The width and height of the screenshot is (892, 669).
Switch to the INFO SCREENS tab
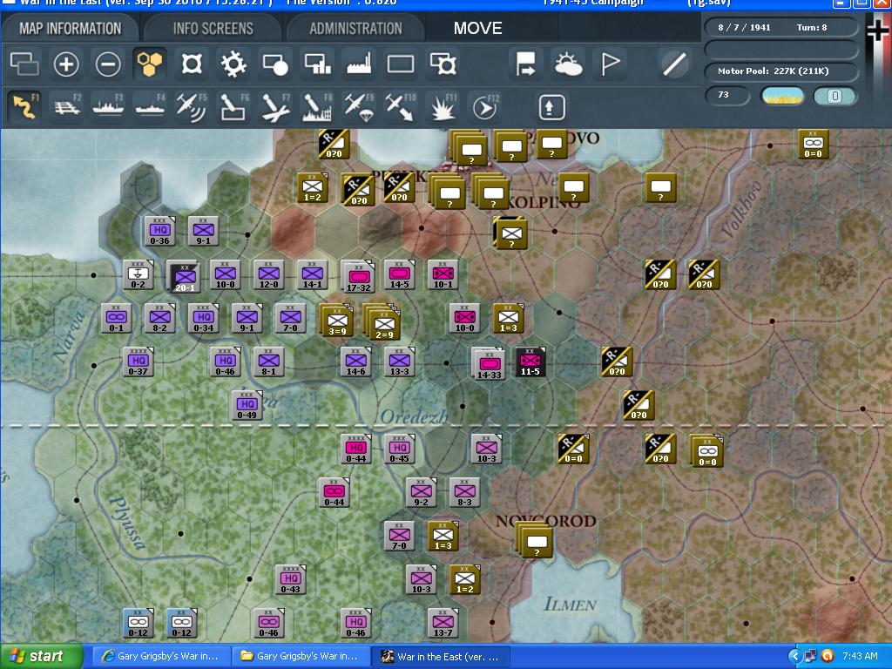(213, 29)
